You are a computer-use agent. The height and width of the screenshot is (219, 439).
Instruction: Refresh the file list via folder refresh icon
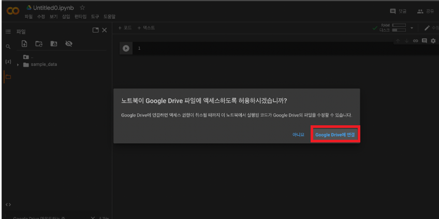coord(39,43)
